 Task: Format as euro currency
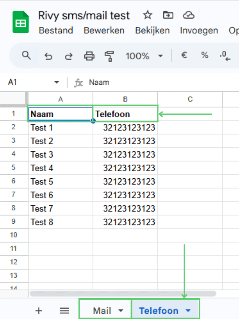click(184, 55)
